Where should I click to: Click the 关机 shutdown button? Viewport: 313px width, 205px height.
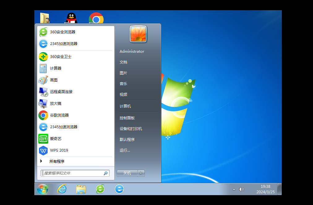(127, 173)
